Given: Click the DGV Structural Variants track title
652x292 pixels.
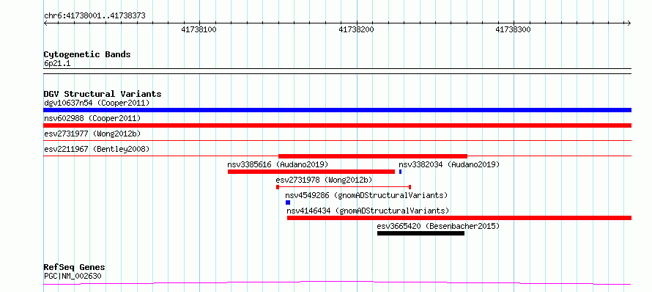Looking at the screenshot, I should tap(103, 94).
